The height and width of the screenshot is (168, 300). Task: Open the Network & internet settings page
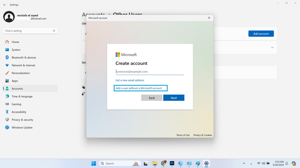click(23, 65)
